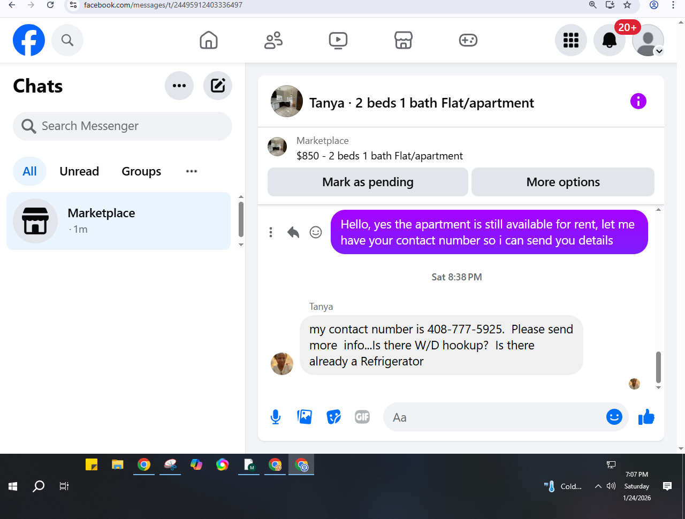Click the Search Messenger field
This screenshot has height=519, width=685.
click(123, 126)
